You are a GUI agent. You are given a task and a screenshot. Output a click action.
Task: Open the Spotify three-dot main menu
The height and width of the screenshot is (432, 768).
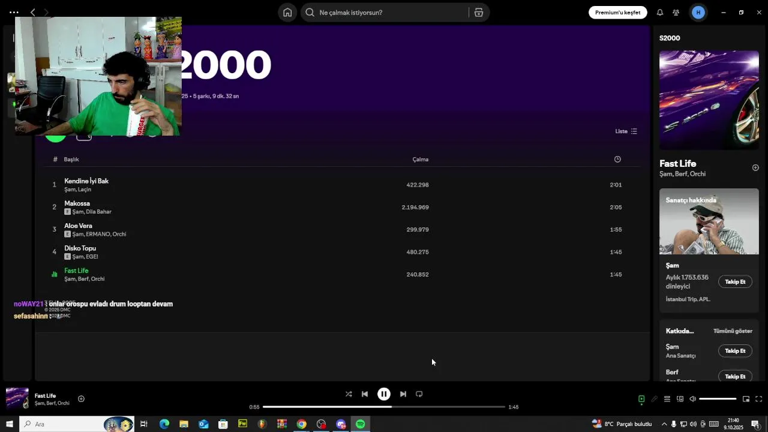[14, 12]
